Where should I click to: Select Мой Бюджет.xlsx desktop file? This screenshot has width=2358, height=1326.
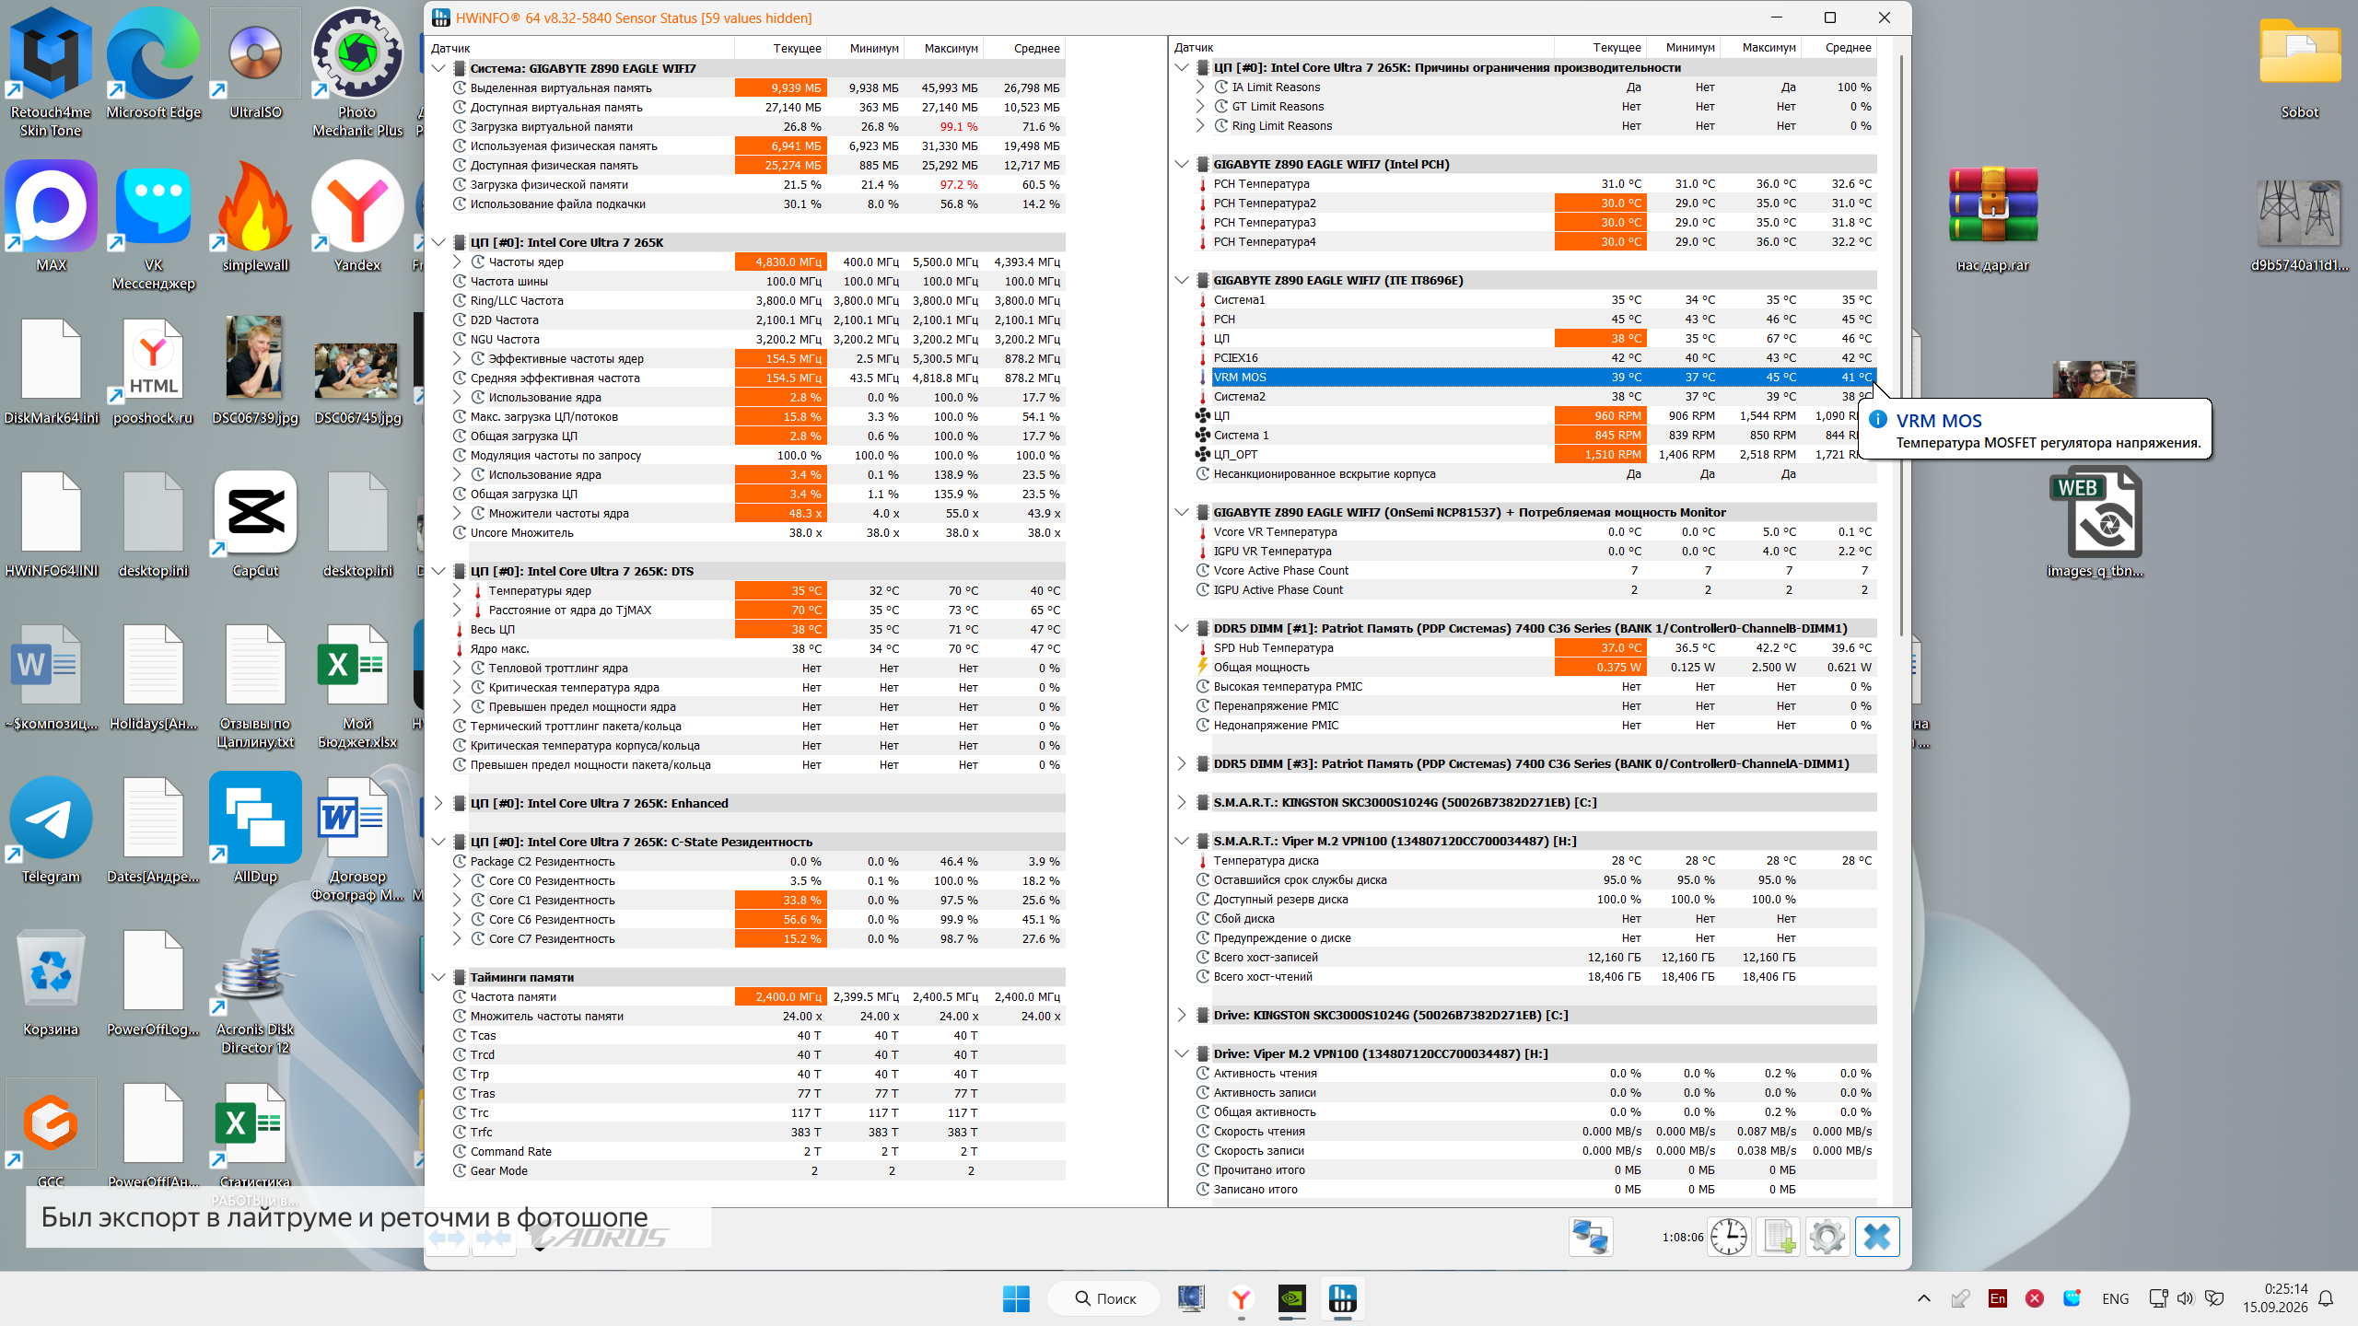click(x=357, y=685)
